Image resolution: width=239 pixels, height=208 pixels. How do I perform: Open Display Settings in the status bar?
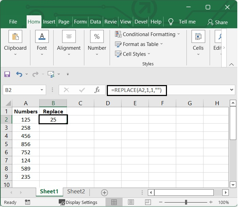click(78, 202)
